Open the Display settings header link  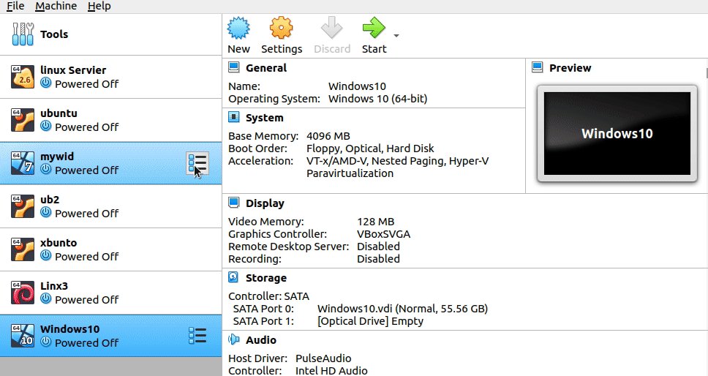pyautogui.click(x=265, y=203)
